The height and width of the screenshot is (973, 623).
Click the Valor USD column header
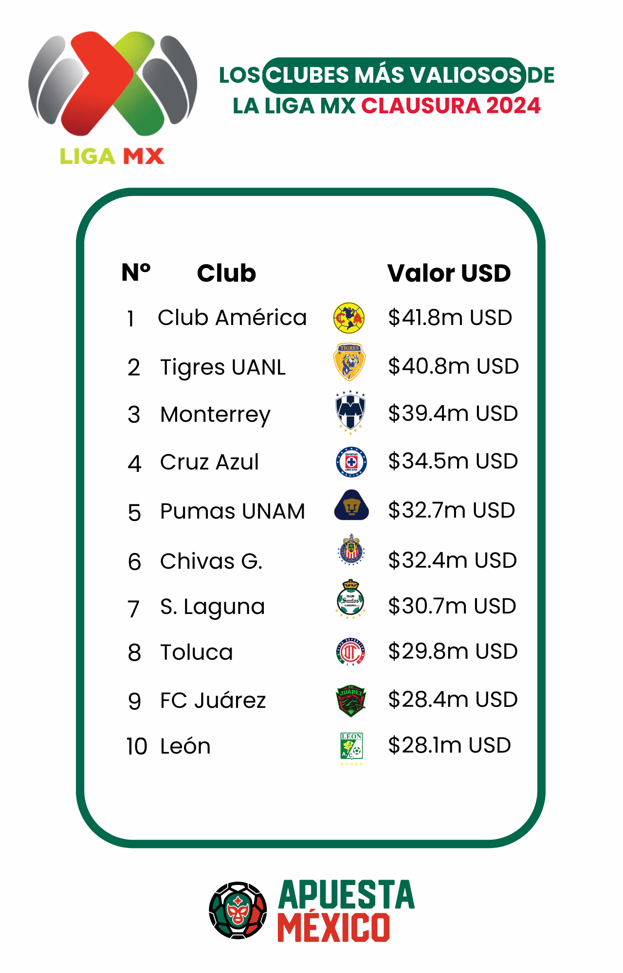tap(449, 273)
